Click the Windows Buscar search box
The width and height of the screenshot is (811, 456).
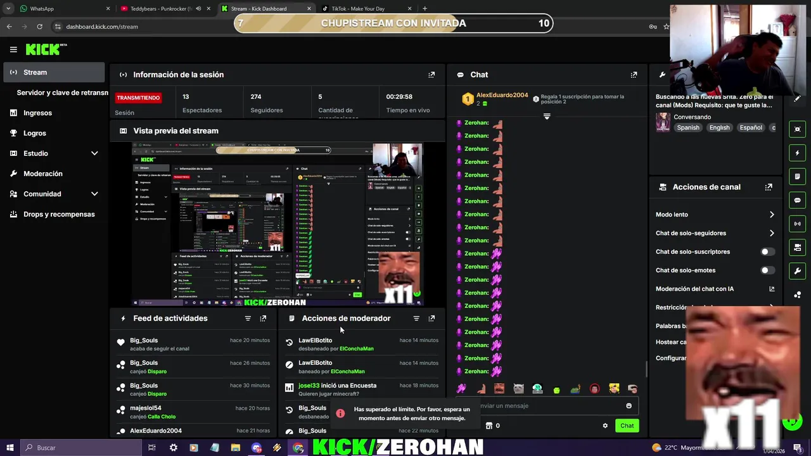tap(82, 448)
